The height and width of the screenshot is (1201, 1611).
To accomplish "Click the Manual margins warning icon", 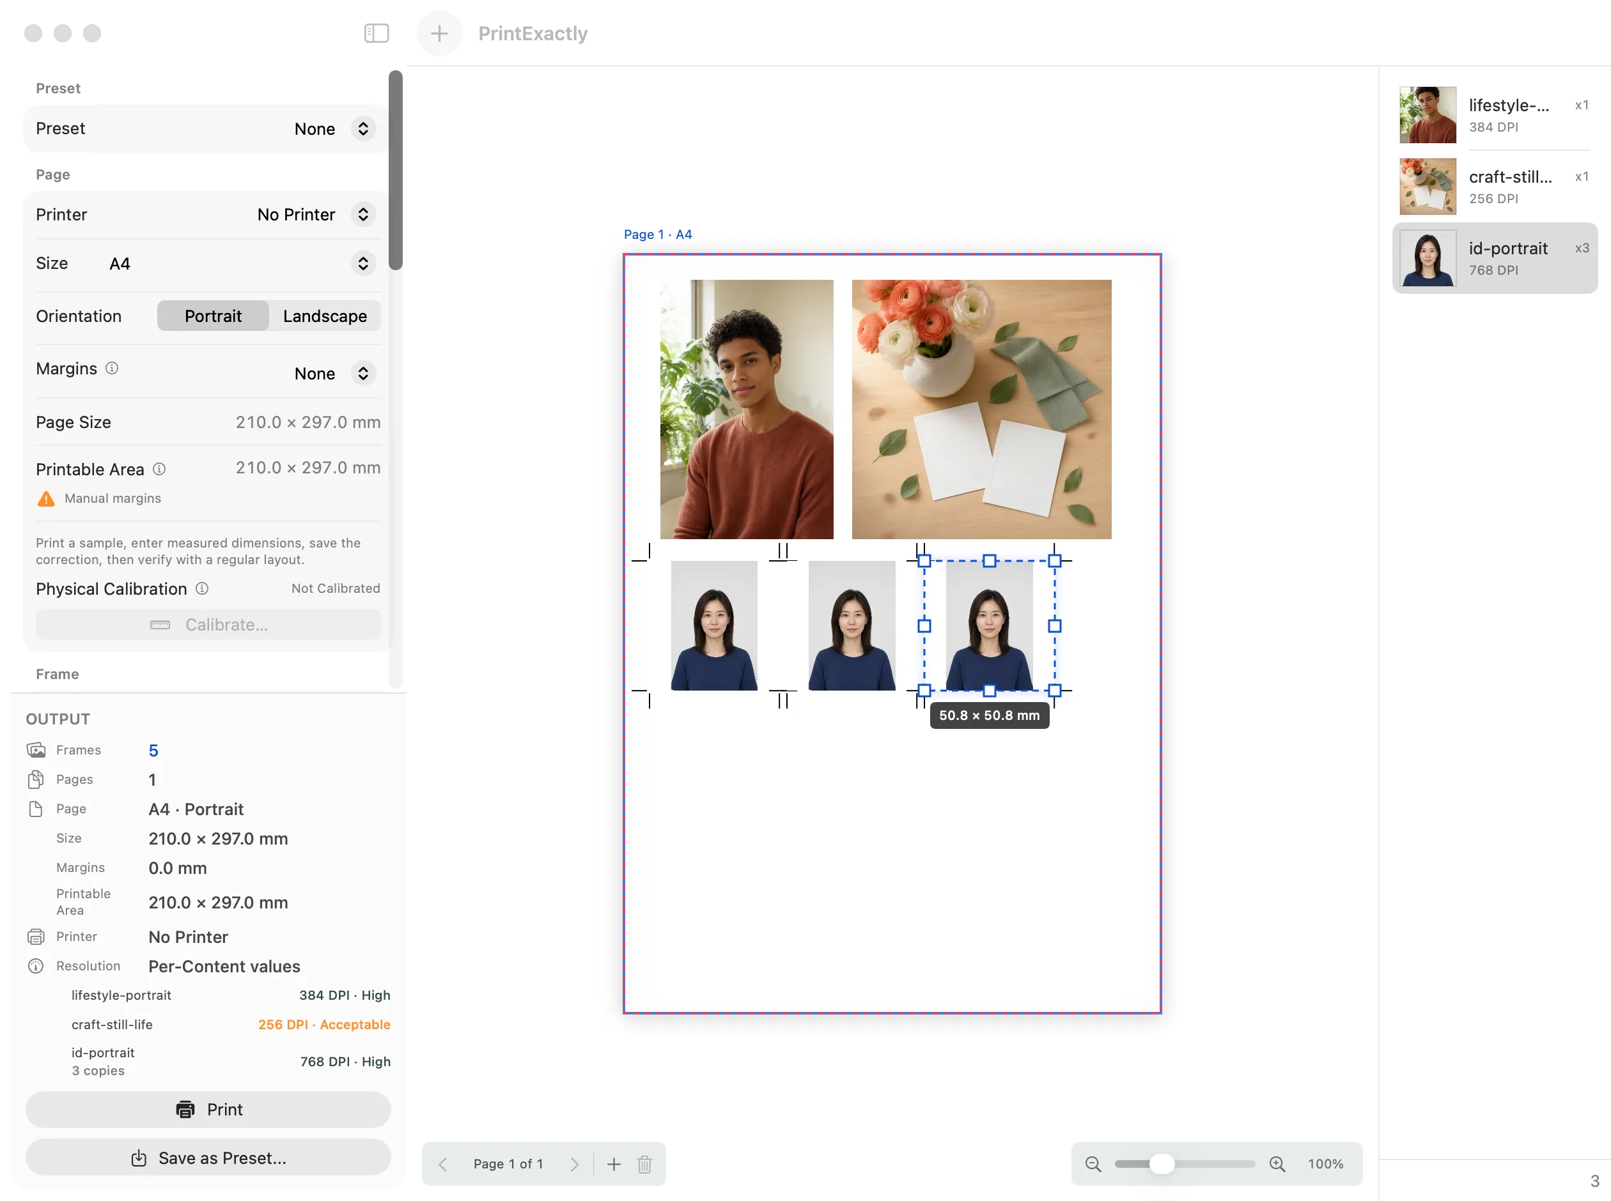I will (x=46, y=499).
